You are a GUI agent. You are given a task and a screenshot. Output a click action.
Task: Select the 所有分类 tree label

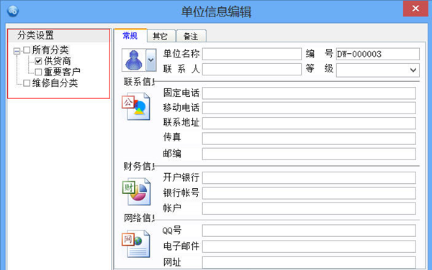50,50
